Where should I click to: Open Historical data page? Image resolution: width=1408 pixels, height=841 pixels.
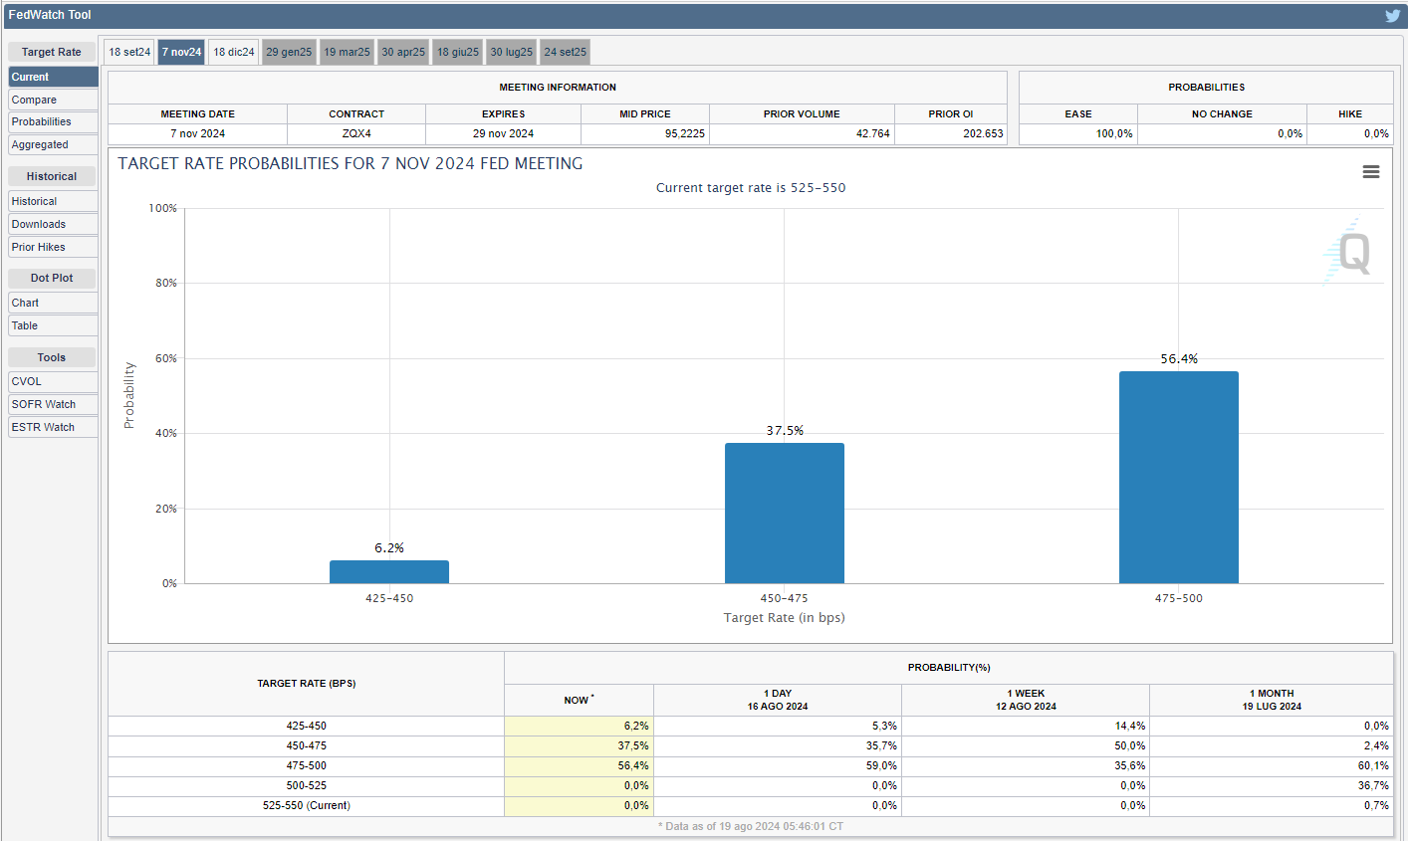click(53, 201)
